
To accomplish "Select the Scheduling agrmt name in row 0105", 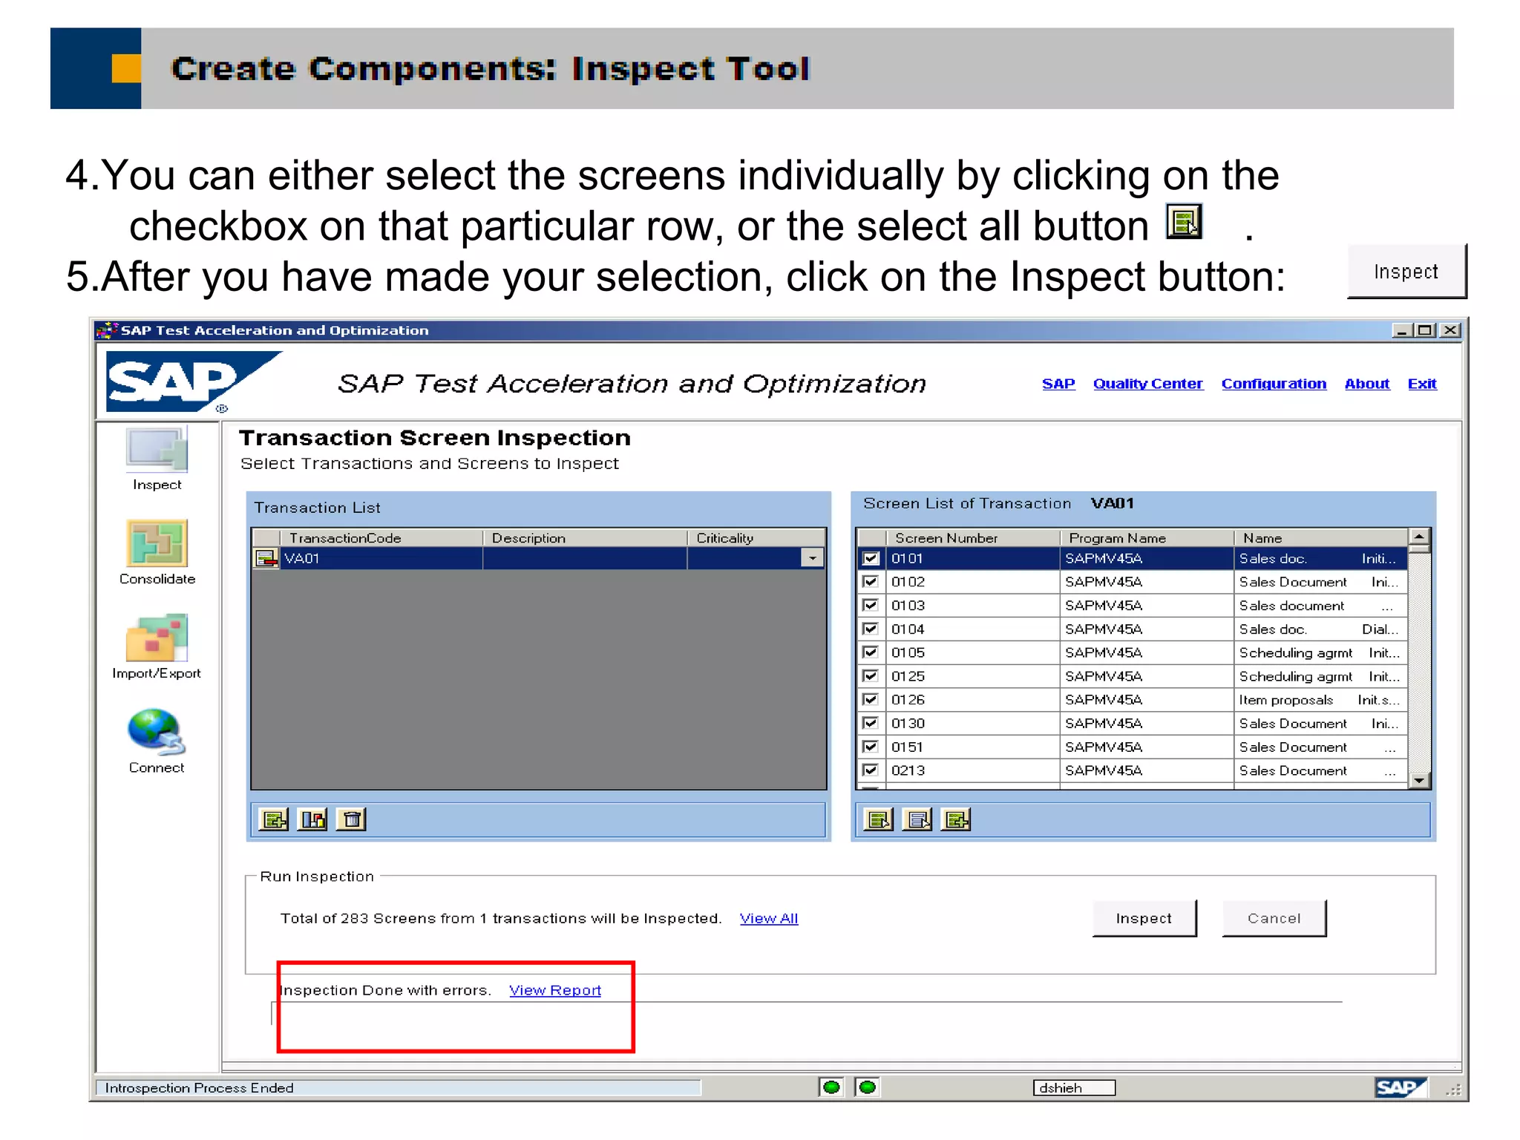I will point(1320,652).
